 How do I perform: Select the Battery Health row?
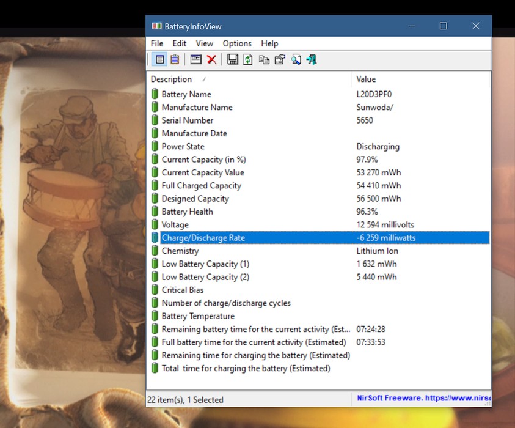tap(320, 212)
